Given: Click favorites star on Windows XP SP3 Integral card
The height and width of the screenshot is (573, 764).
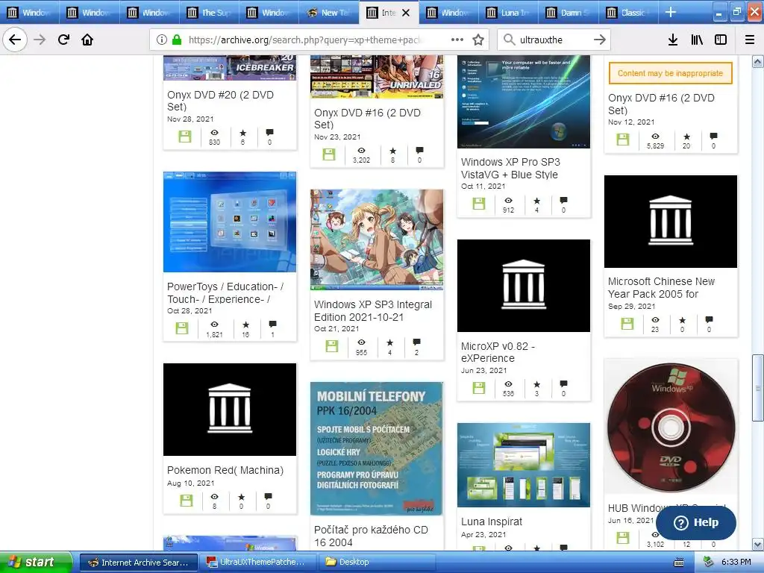Looking at the screenshot, I should click(389, 342).
